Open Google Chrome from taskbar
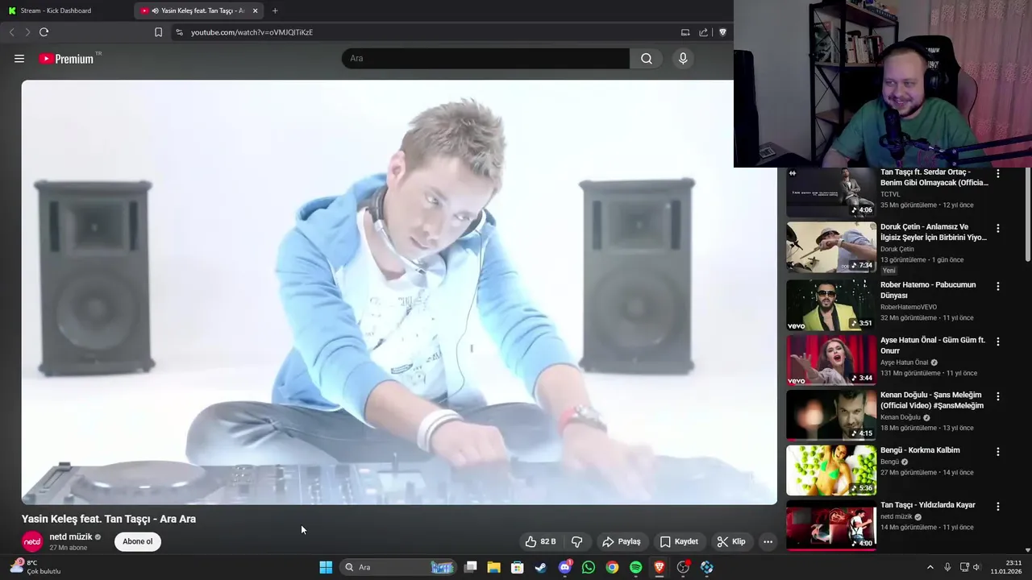Viewport: 1032px width, 580px height. (612, 567)
